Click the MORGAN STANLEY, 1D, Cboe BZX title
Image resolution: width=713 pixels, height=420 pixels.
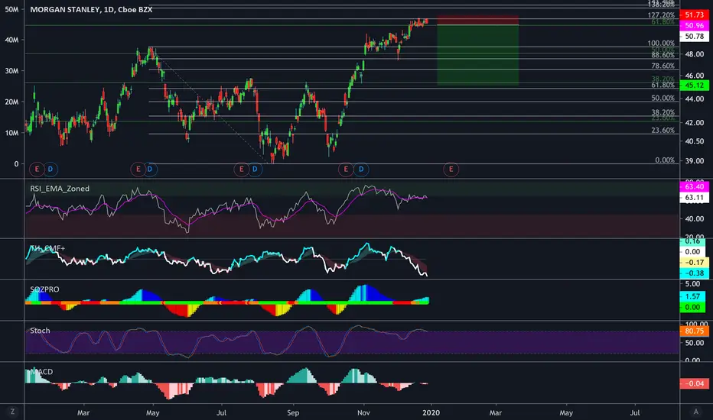pos(91,9)
